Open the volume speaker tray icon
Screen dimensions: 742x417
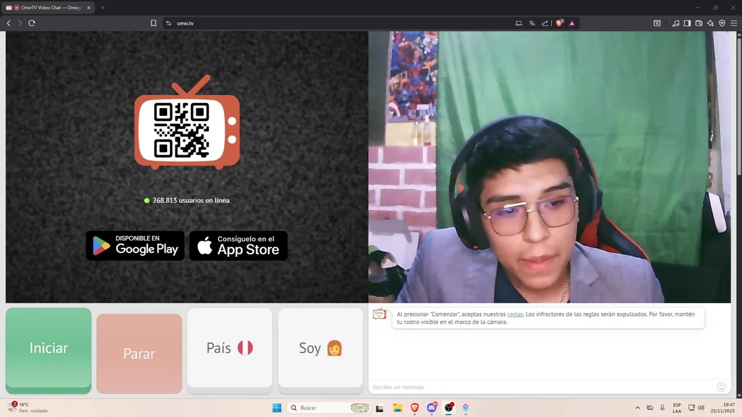click(701, 408)
